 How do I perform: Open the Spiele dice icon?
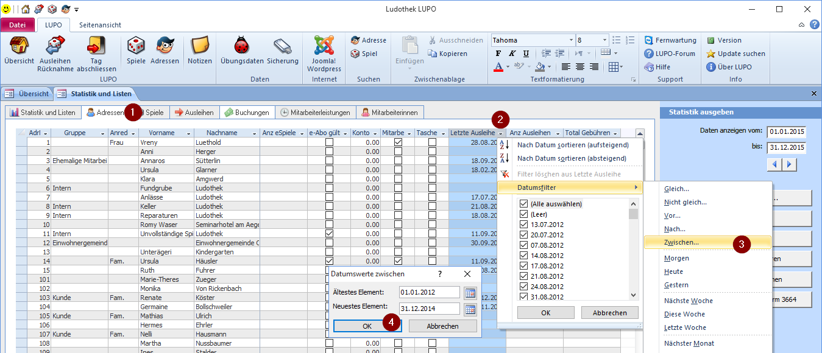(136, 51)
